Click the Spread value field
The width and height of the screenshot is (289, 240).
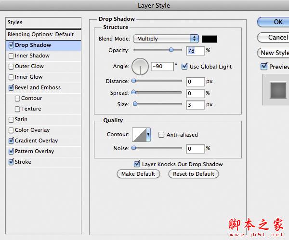(x=196, y=93)
